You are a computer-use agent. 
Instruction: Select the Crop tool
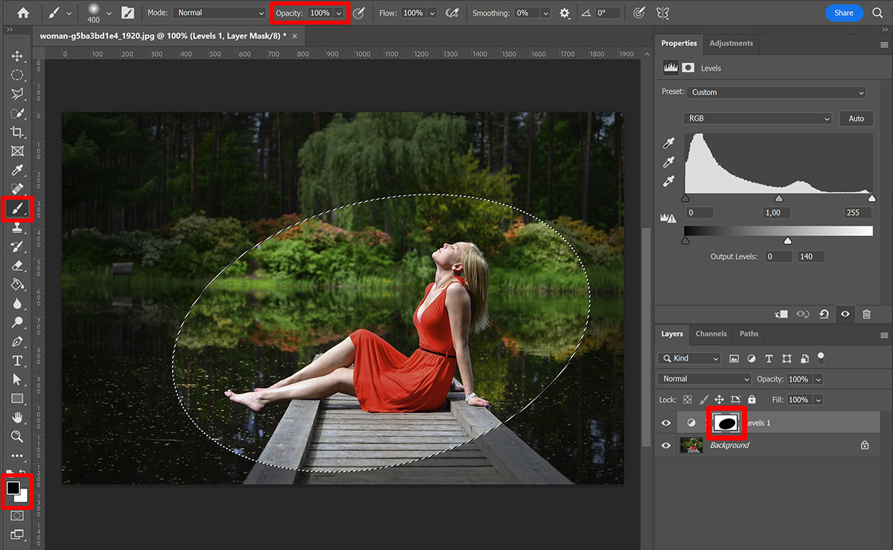coord(17,131)
